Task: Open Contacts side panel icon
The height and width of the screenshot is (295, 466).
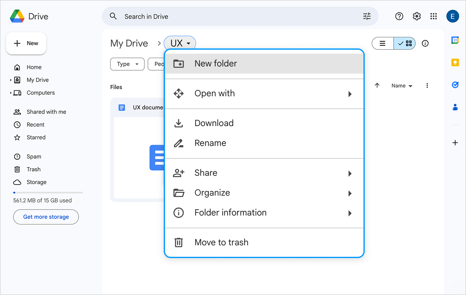Action: coord(455,107)
